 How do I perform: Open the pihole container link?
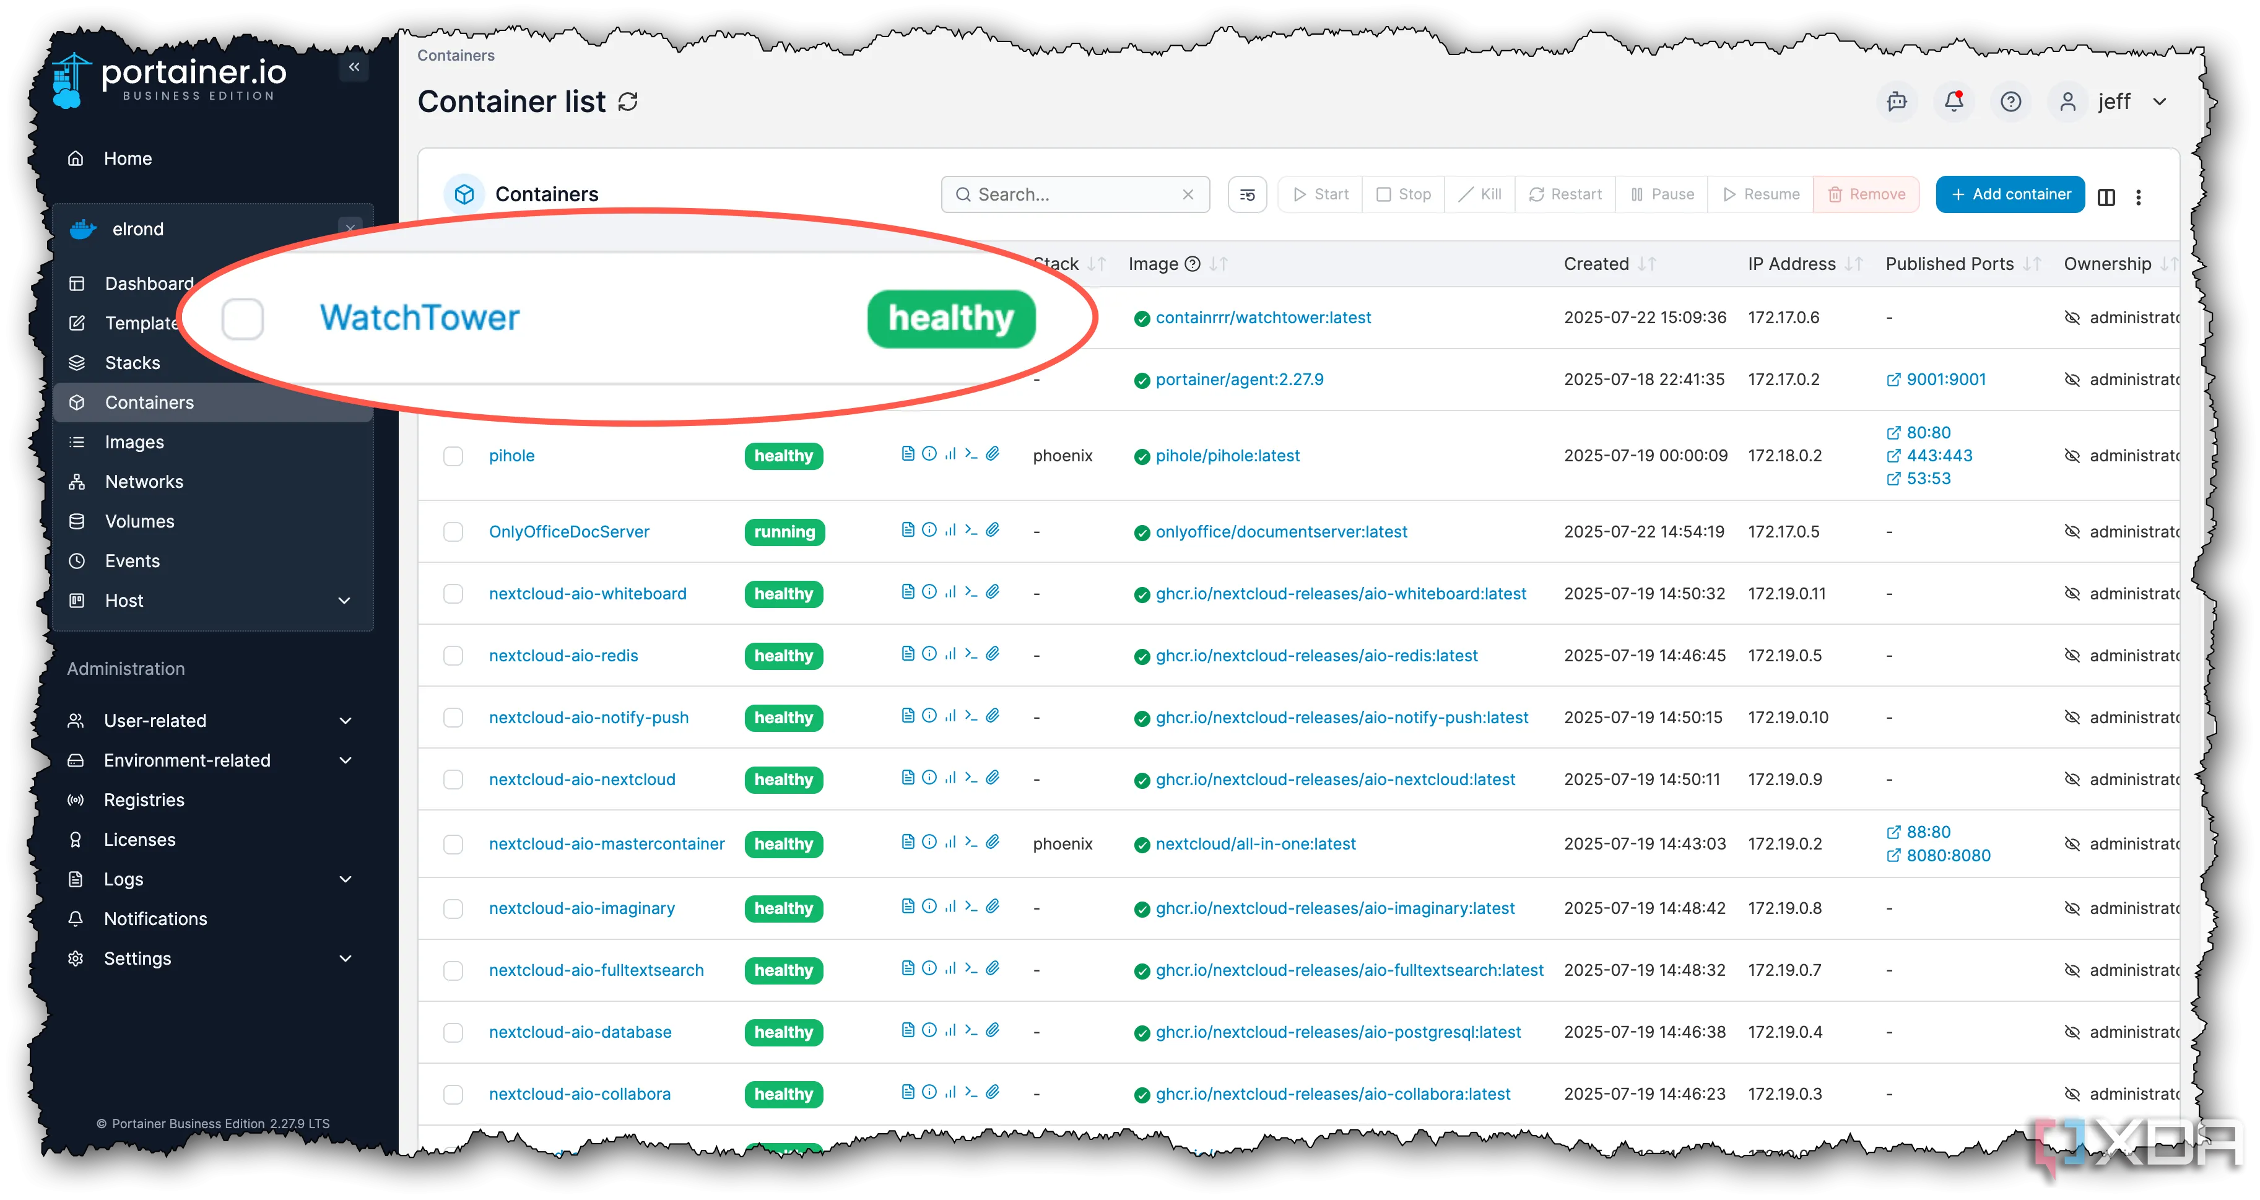[x=511, y=456]
